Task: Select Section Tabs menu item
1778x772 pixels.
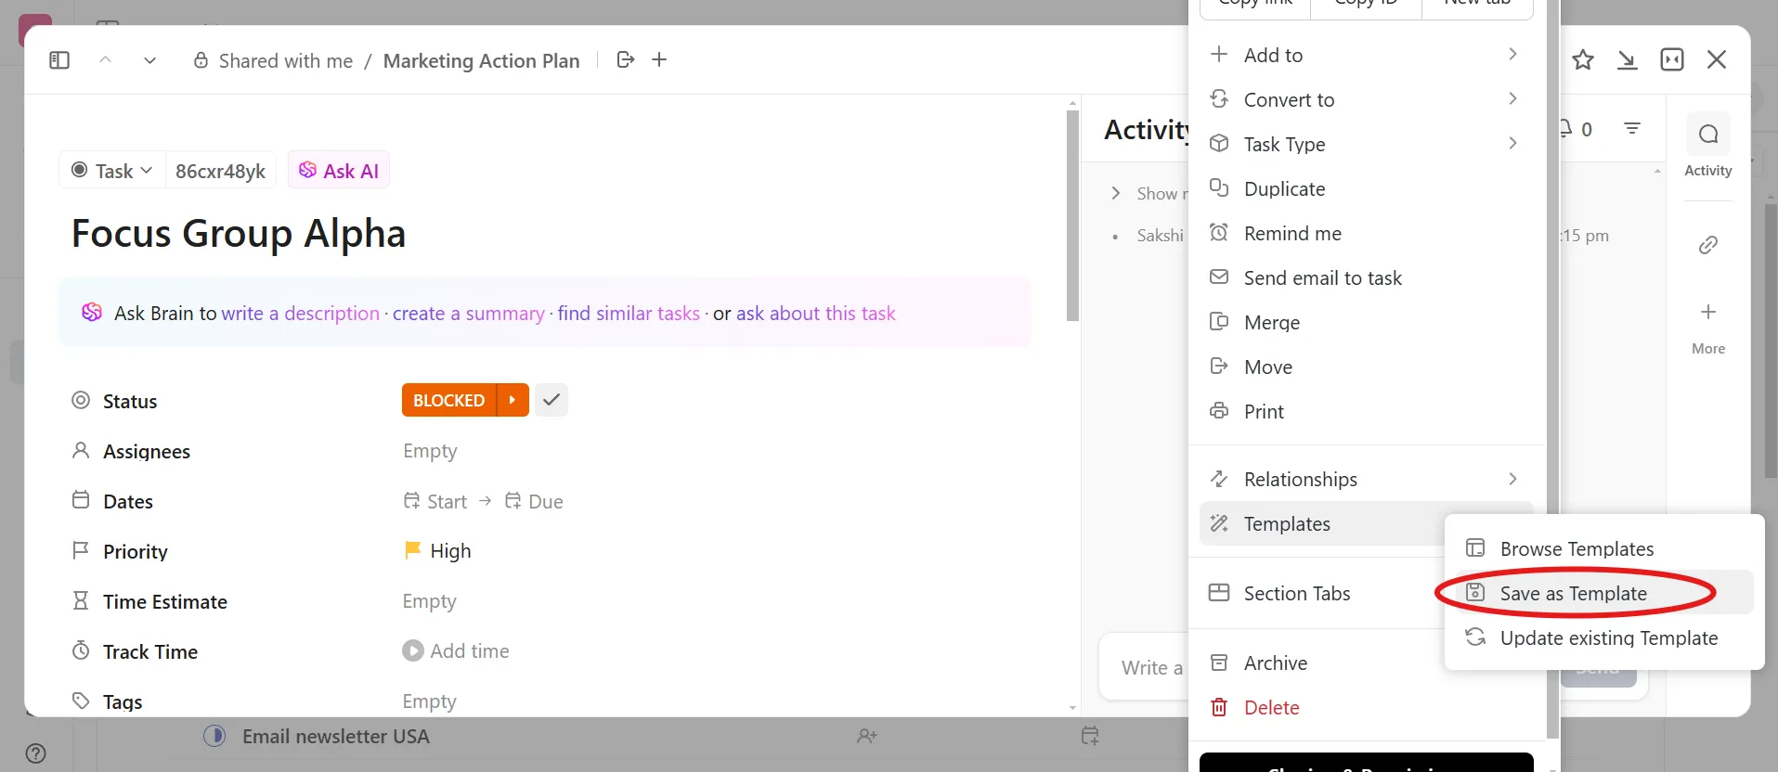Action: coord(1322,593)
